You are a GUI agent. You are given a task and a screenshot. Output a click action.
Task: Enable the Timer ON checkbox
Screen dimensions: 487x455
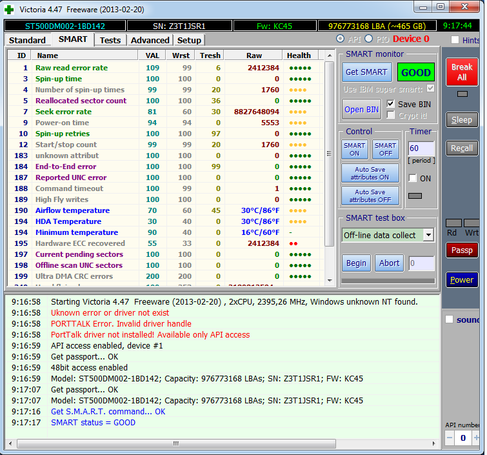point(413,178)
